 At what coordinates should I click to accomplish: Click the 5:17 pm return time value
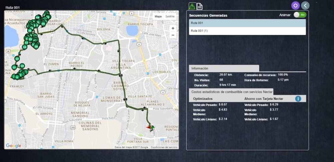283,80
